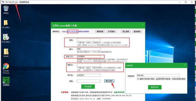Focus the 域名 input field
Screen dimensions: 196x101
pos(89,40)
